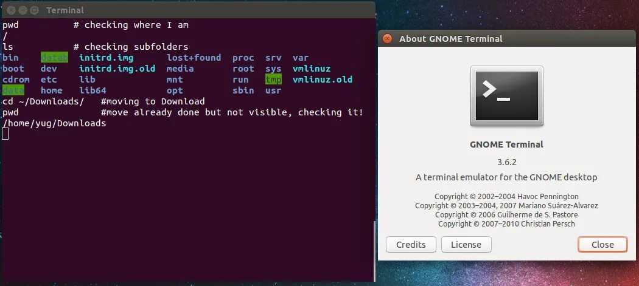Click the 'cd ~/Downloads/' command text
Screen dimensions: 639x286
[43, 101]
